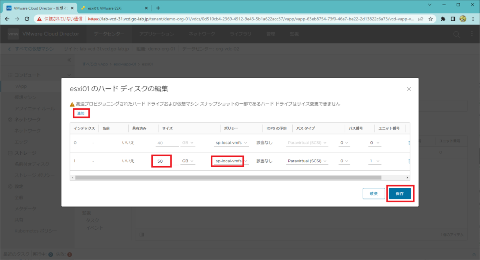This screenshot has width=480, height=260.
Task: Click the browser back arrow
Action: tap(7, 19)
